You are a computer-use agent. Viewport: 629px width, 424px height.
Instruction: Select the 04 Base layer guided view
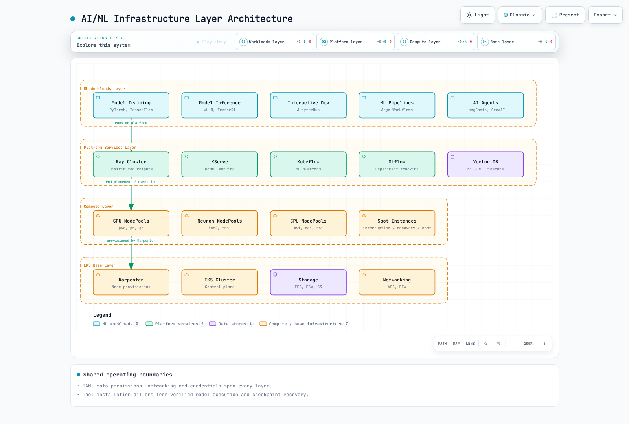click(x=516, y=42)
